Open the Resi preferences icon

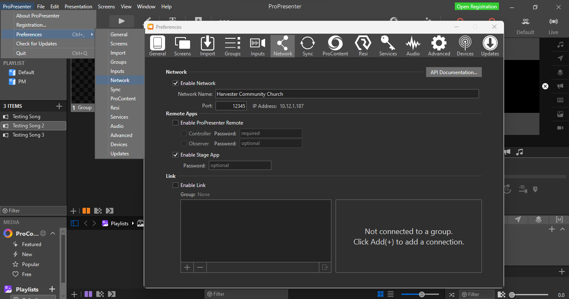[363, 46]
